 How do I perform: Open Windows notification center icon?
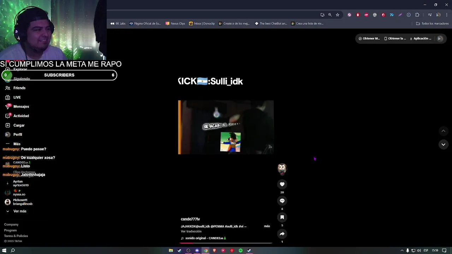(x=445, y=250)
